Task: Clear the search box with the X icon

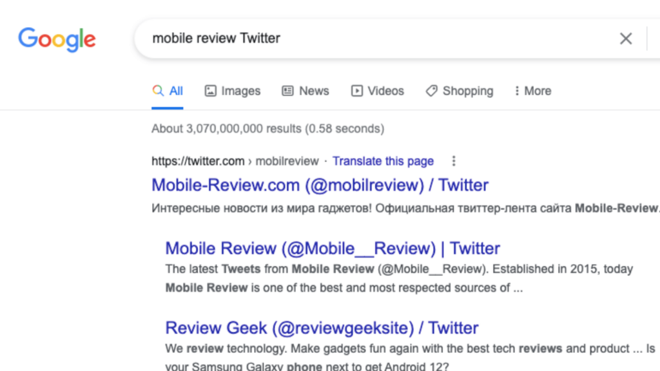Action: (626, 39)
